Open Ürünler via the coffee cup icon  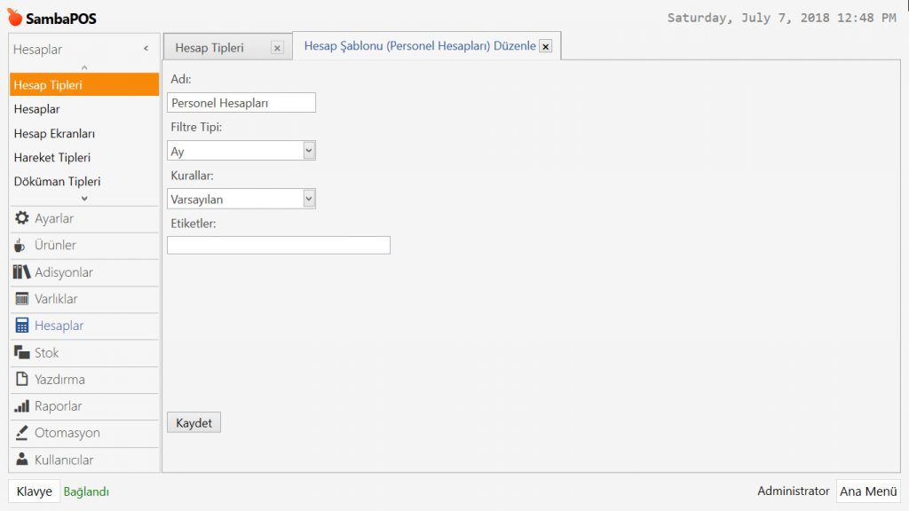[20, 246]
